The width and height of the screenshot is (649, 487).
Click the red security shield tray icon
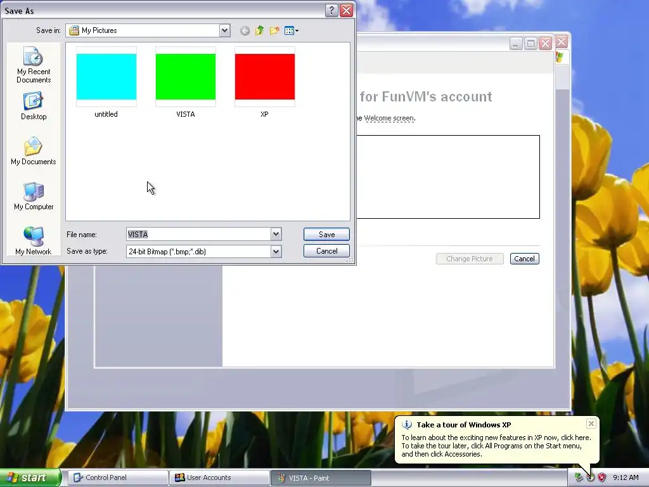602,477
